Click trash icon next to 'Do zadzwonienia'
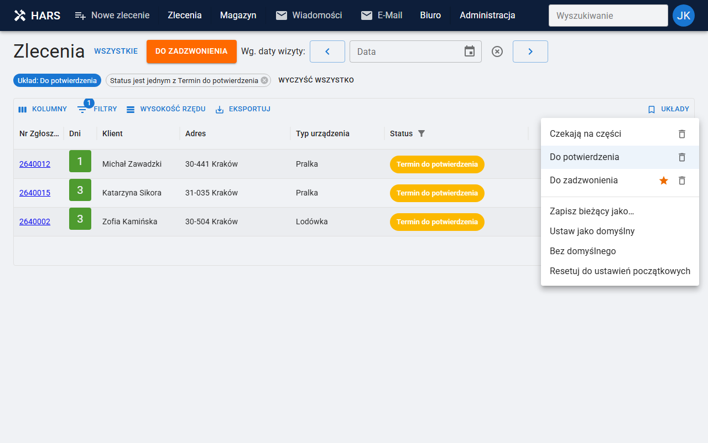This screenshot has width=708, height=443. pos(682,181)
